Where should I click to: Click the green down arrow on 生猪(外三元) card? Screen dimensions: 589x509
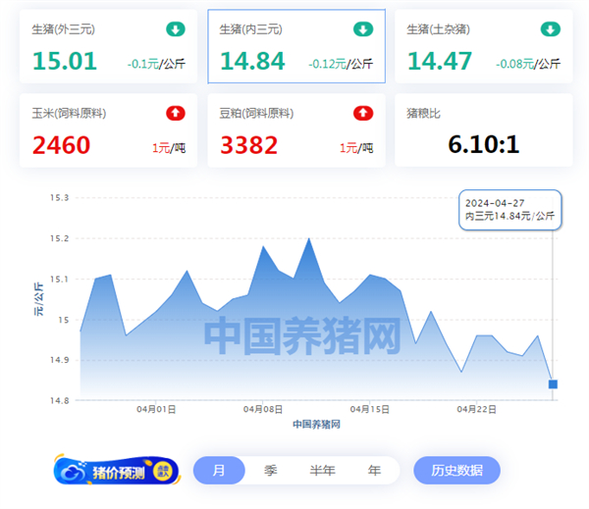click(176, 29)
